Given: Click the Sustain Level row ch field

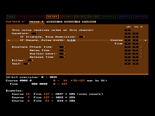Looking at the screenshot, I should 128,53.
